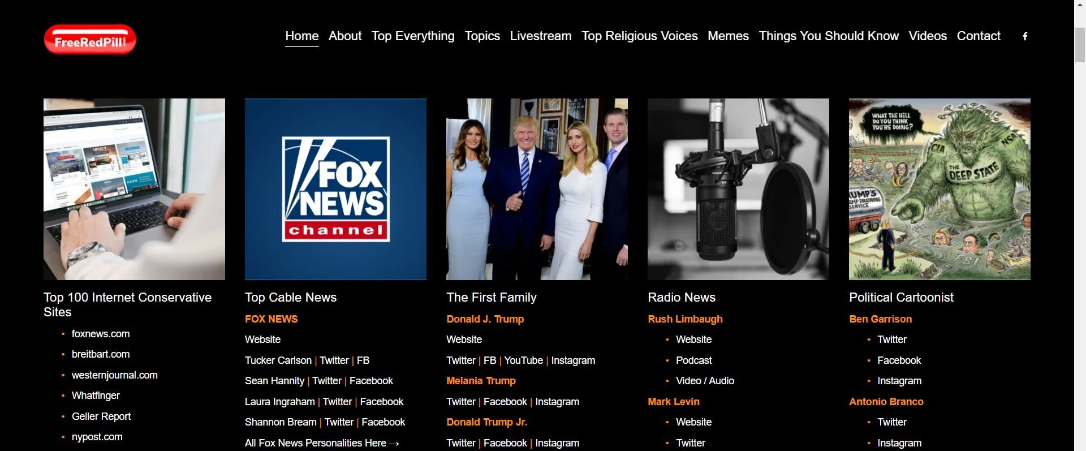Open Shannon Bream link
Viewport: 1086px width, 451px height.
281,422
